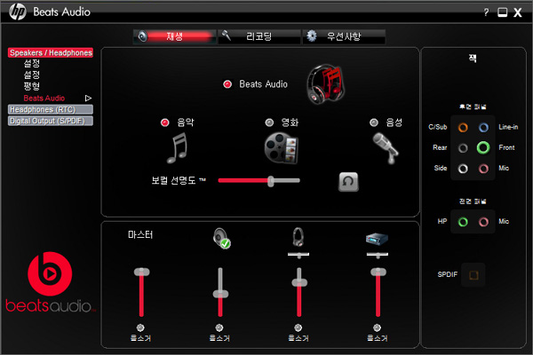Click the speaker icon with green checkmark
The image size is (533, 355).
(x=221, y=238)
